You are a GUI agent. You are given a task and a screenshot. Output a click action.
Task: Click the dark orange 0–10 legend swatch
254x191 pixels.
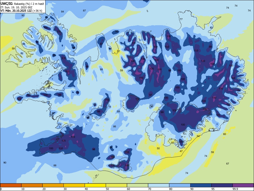[x=11, y=185]
